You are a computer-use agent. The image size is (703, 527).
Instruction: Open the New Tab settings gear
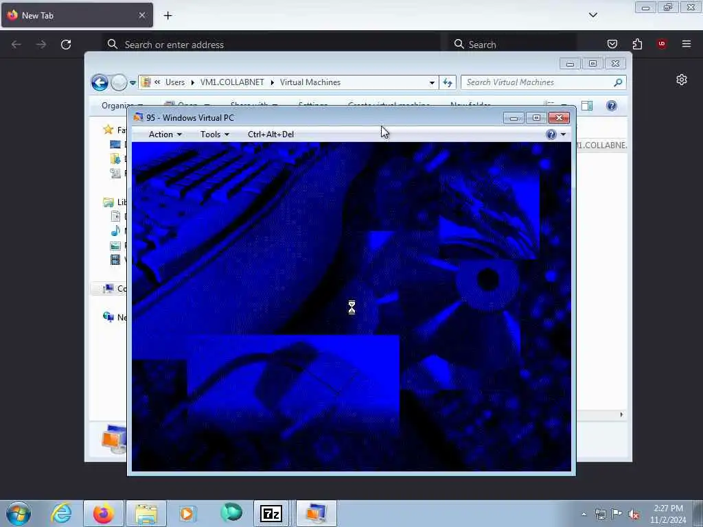pyautogui.click(x=682, y=80)
